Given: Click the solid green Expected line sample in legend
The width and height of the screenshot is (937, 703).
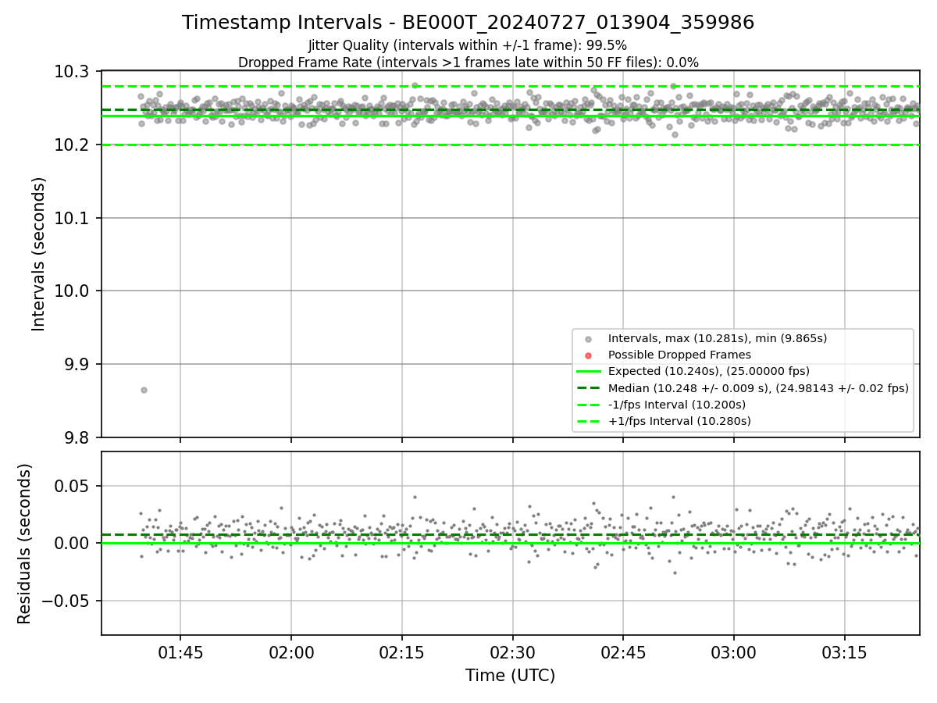Looking at the screenshot, I should (x=588, y=372).
